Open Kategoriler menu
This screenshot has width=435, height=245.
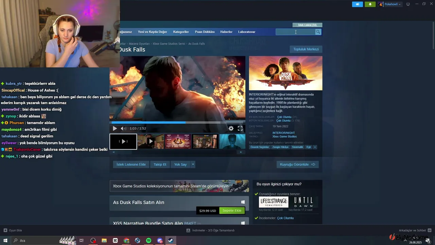click(181, 32)
